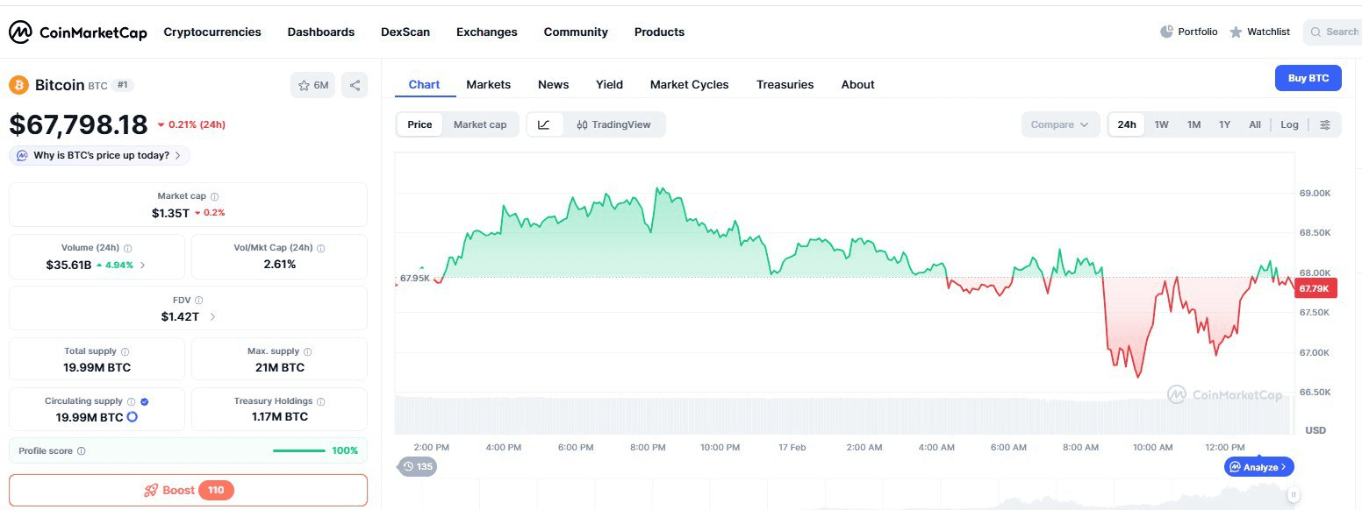Switch chart to Market cap view

tap(479, 124)
